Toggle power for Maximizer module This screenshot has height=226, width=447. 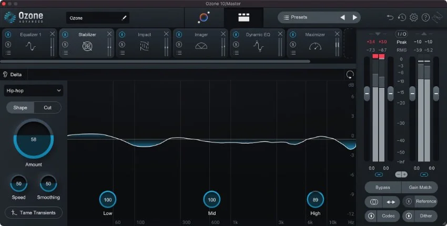[293, 35]
